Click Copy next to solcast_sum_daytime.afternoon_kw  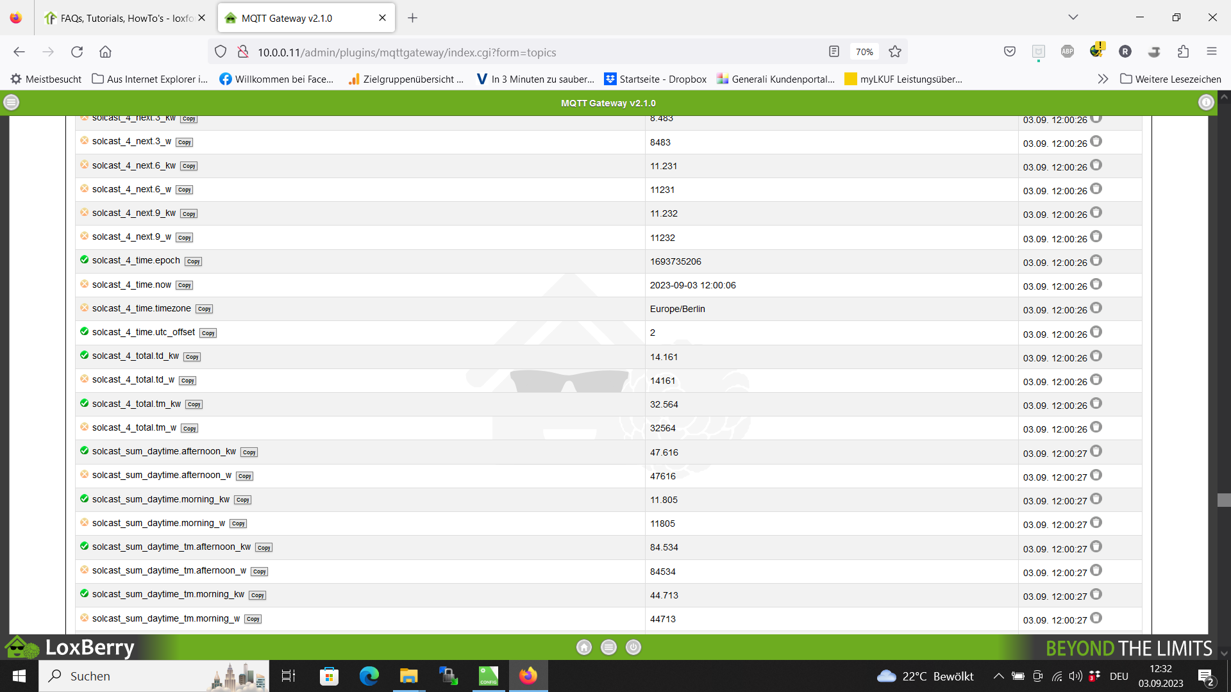(x=249, y=452)
